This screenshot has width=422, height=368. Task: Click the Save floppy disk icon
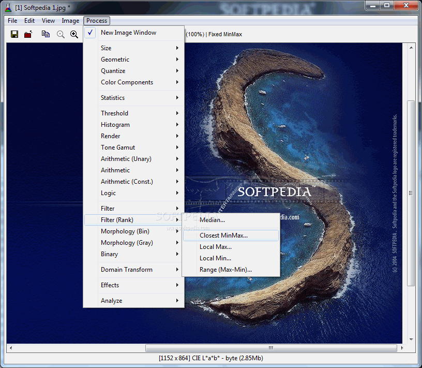click(14, 34)
